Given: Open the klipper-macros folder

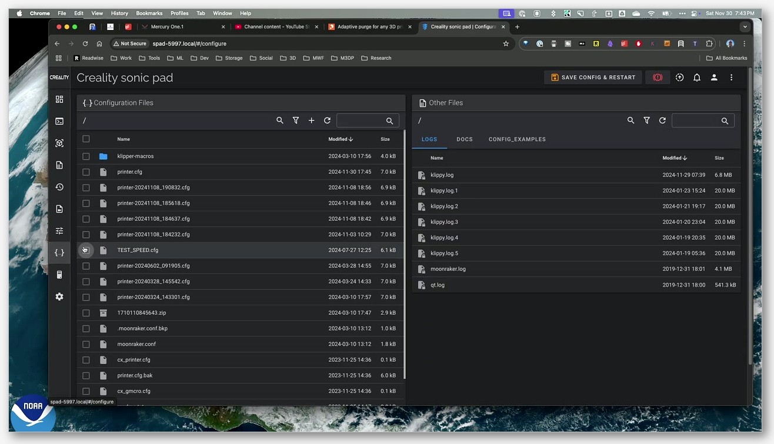Looking at the screenshot, I should coord(135,156).
